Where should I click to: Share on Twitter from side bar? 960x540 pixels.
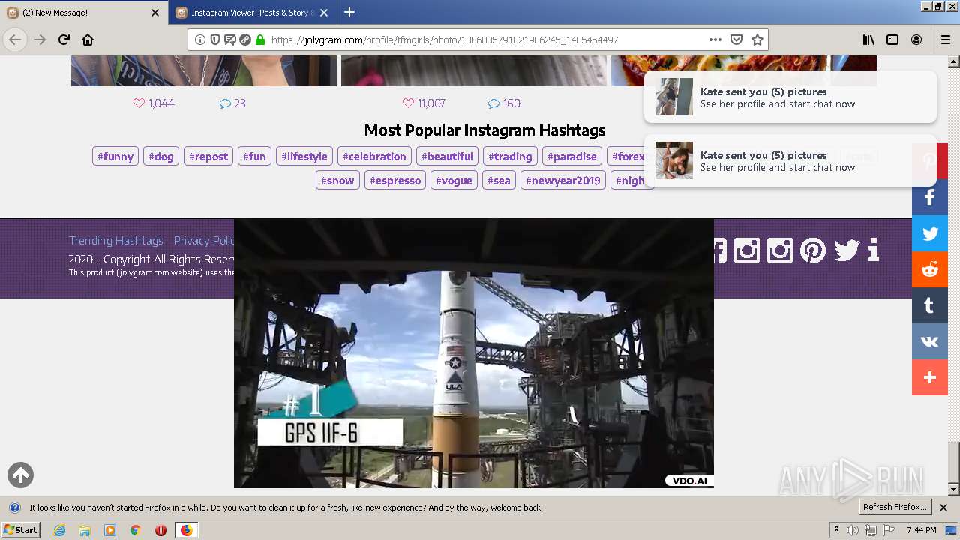pyautogui.click(x=930, y=234)
